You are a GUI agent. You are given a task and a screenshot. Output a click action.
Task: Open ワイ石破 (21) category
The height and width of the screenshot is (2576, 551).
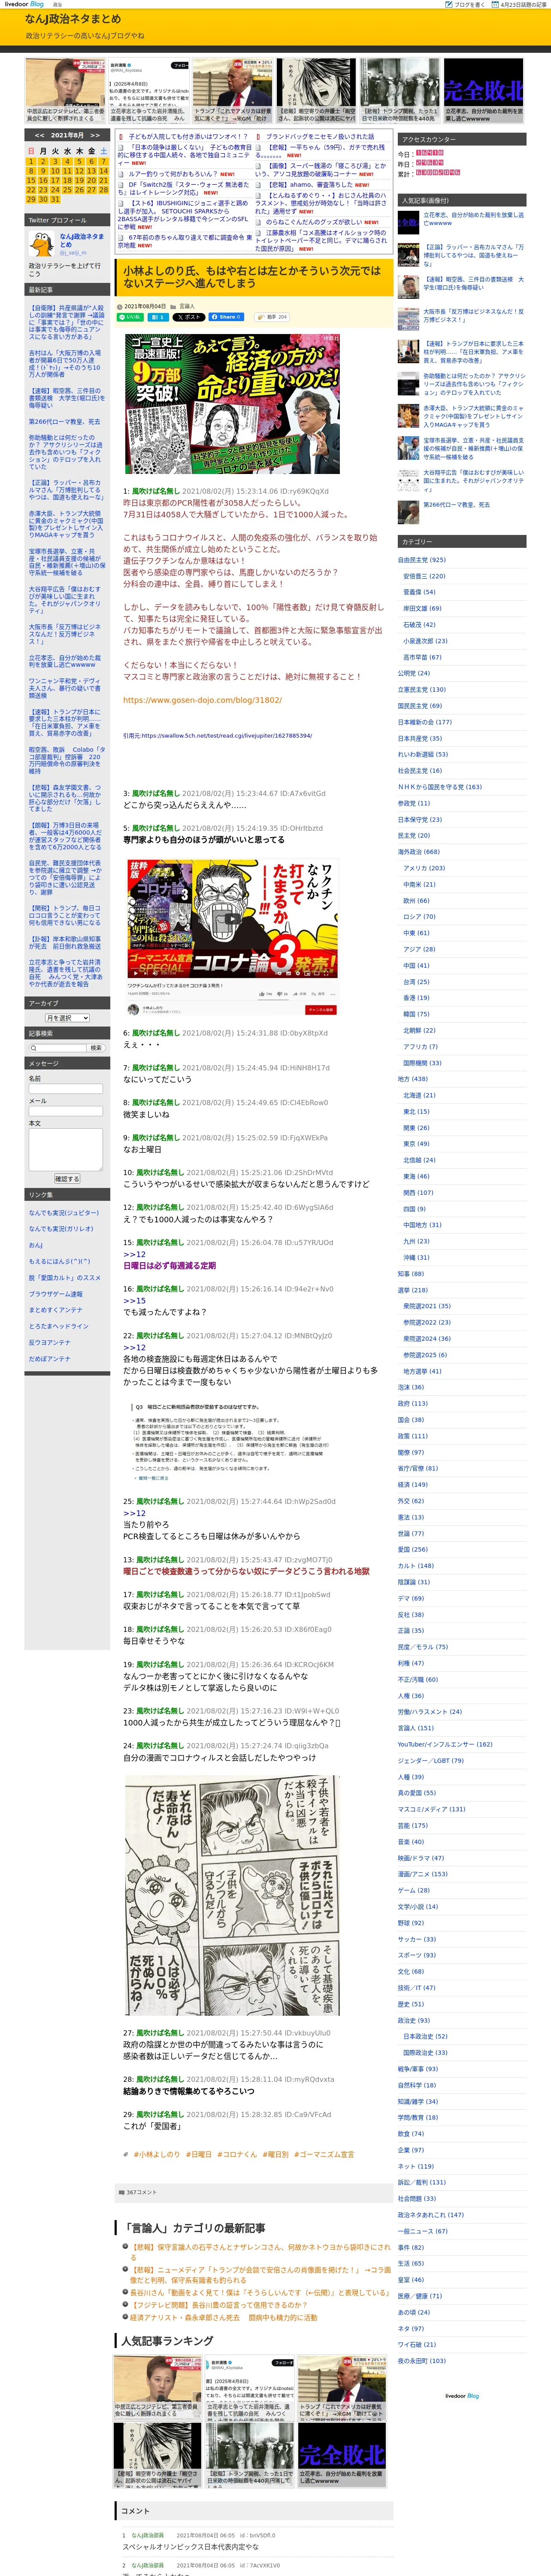(x=417, y=2344)
